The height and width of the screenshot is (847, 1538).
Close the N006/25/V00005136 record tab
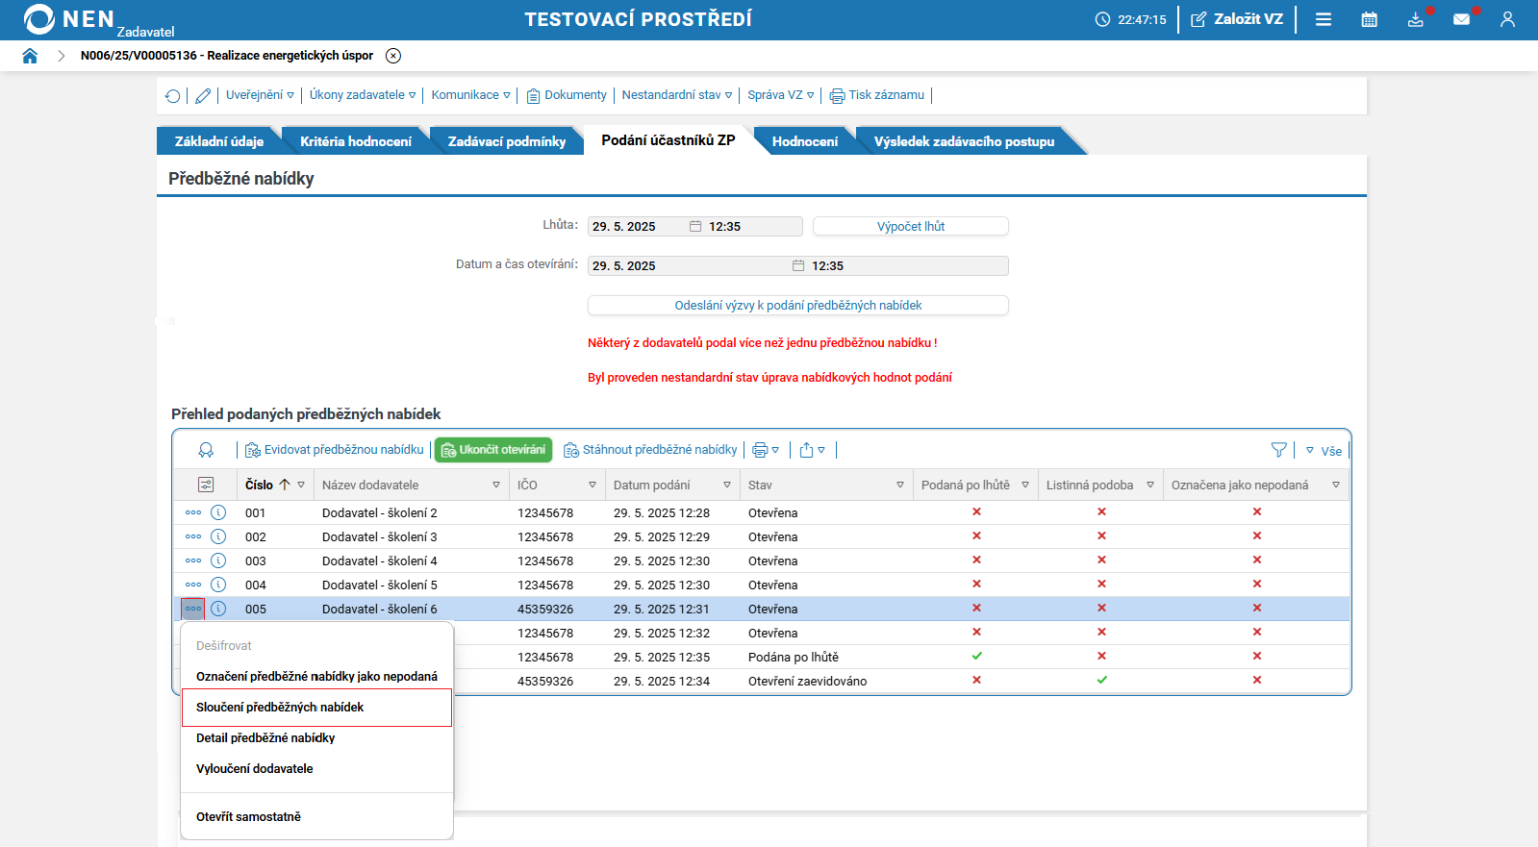coord(393,56)
